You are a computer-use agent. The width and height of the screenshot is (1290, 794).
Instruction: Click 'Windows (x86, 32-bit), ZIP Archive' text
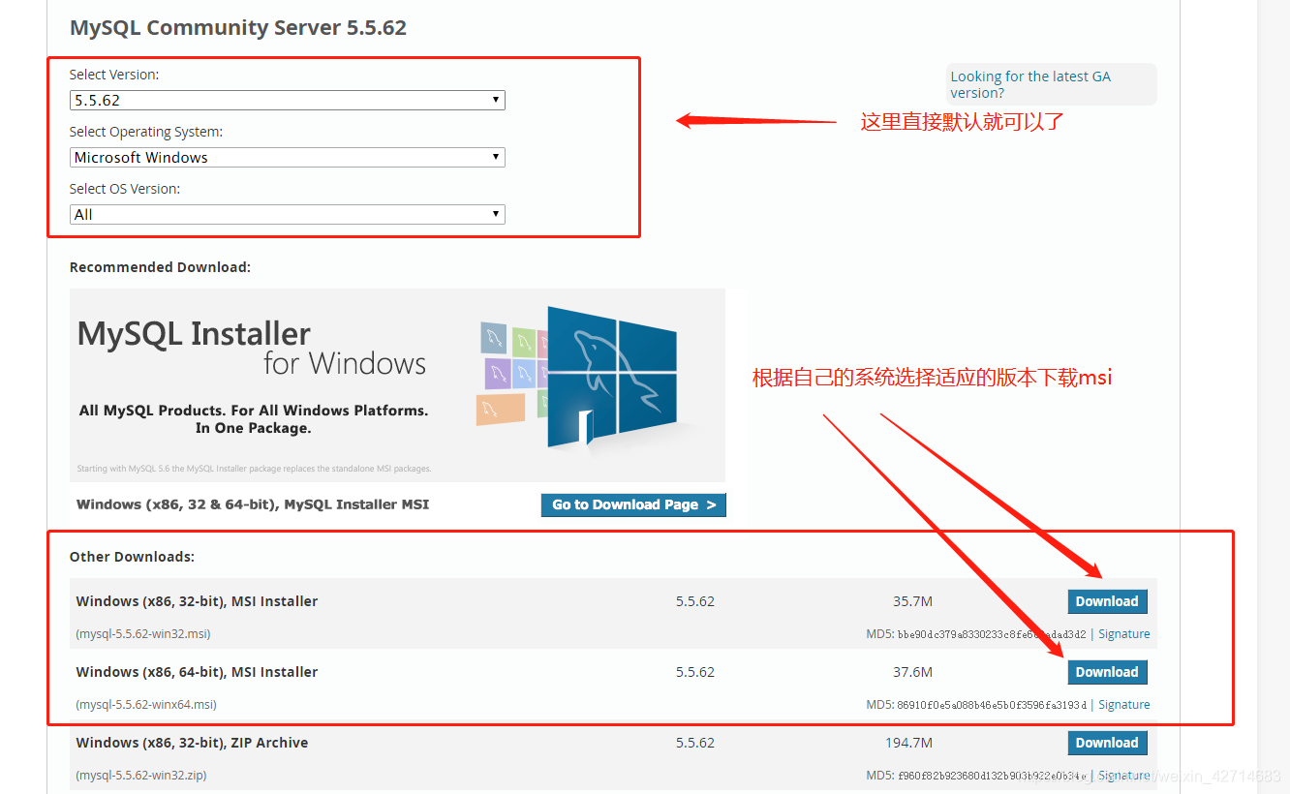pyautogui.click(x=192, y=743)
